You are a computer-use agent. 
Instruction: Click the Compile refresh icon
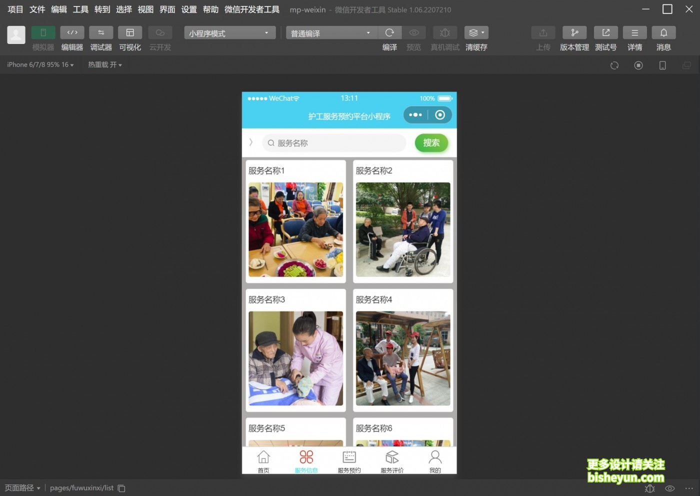click(389, 32)
